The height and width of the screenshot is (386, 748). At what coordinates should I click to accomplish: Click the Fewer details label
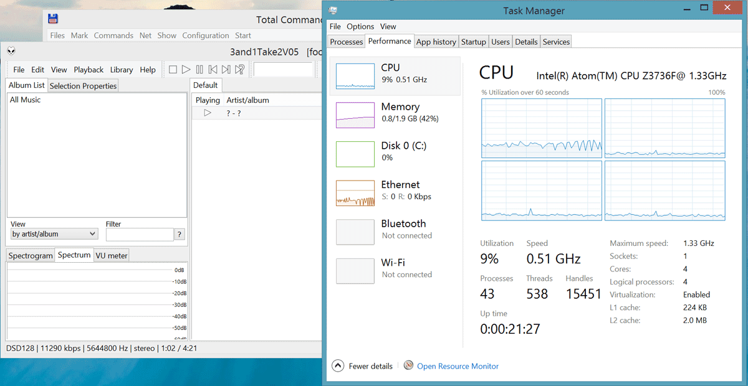point(371,366)
